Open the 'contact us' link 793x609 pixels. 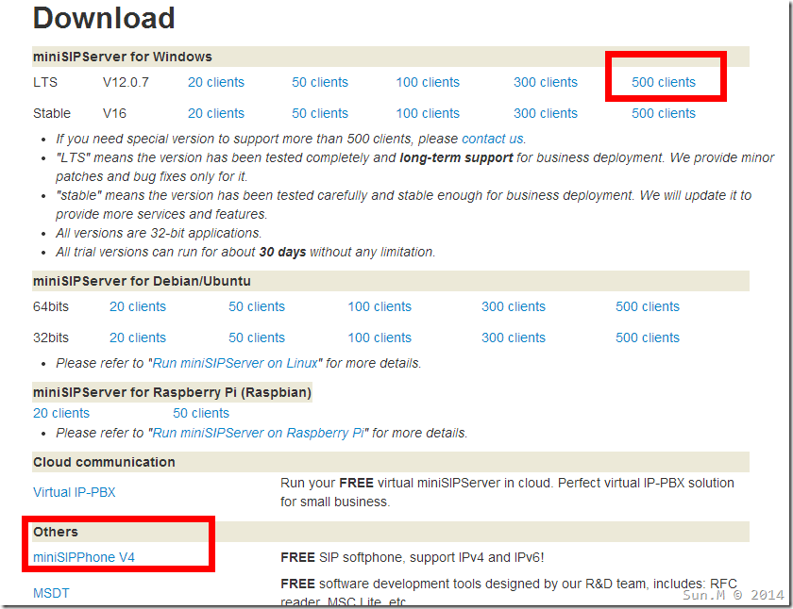click(492, 139)
